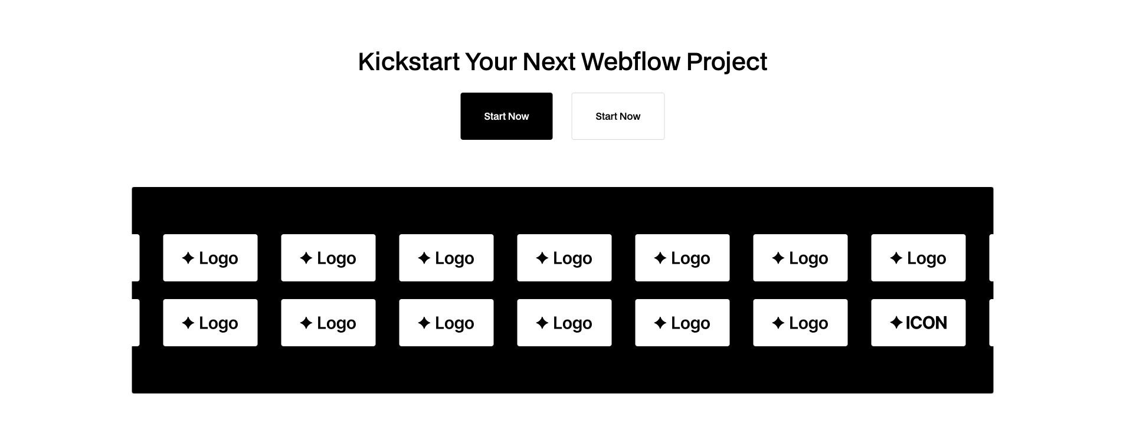Click the diamond icon in the last top-row Logo card
Image resolution: width=1133 pixels, height=433 pixels.
click(x=896, y=258)
